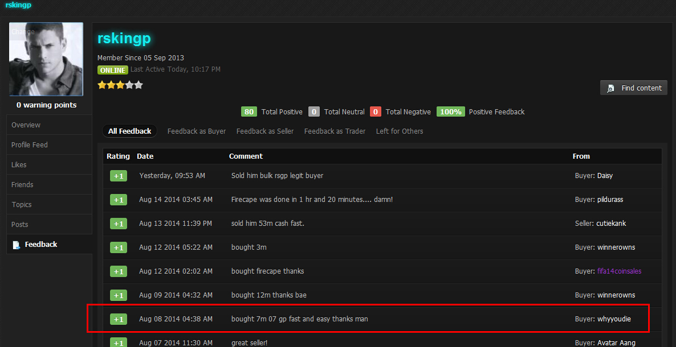The height and width of the screenshot is (347, 676).
Task: Show Feedback as Trader
Action: (x=335, y=131)
